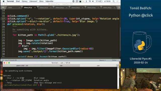161x91 pixels.
Task: Open the Nápověda menu
Action: click(x=49, y=1)
